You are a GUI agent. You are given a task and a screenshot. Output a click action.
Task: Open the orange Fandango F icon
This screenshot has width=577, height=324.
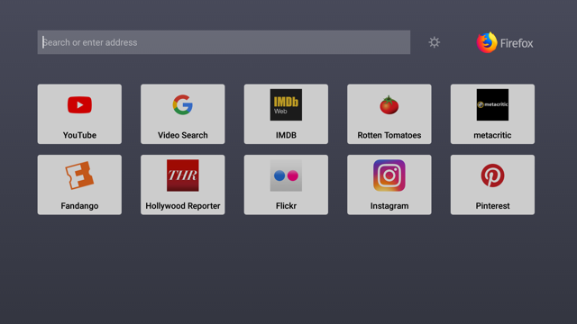tap(79, 175)
